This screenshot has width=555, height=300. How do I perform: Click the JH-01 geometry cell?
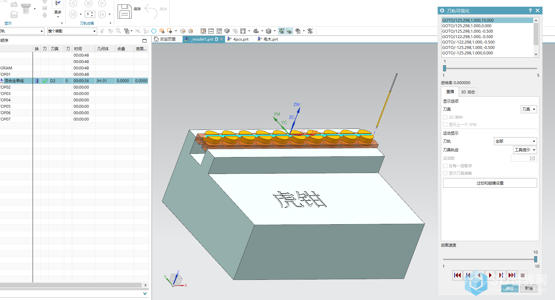pos(105,81)
